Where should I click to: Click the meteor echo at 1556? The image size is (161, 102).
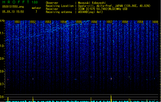91,77
